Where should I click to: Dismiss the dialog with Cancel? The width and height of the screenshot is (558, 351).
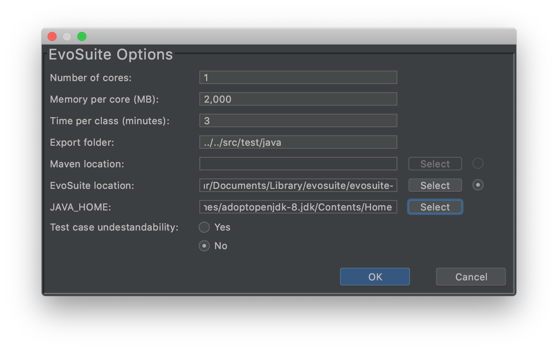tap(471, 277)
